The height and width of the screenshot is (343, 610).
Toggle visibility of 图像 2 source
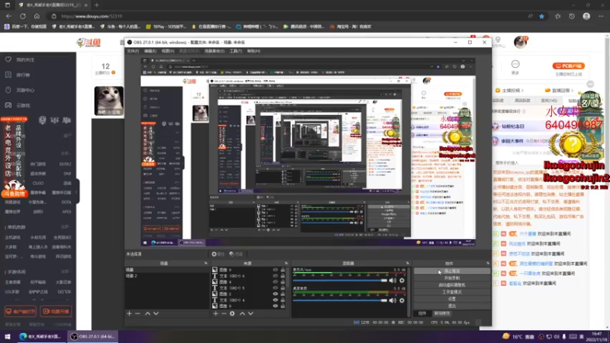(275, 294)
